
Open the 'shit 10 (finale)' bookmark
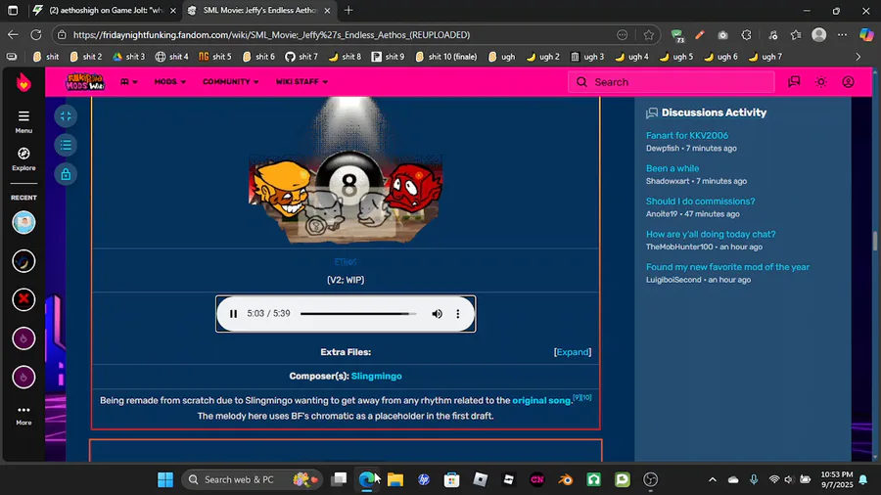pos(446,57)
